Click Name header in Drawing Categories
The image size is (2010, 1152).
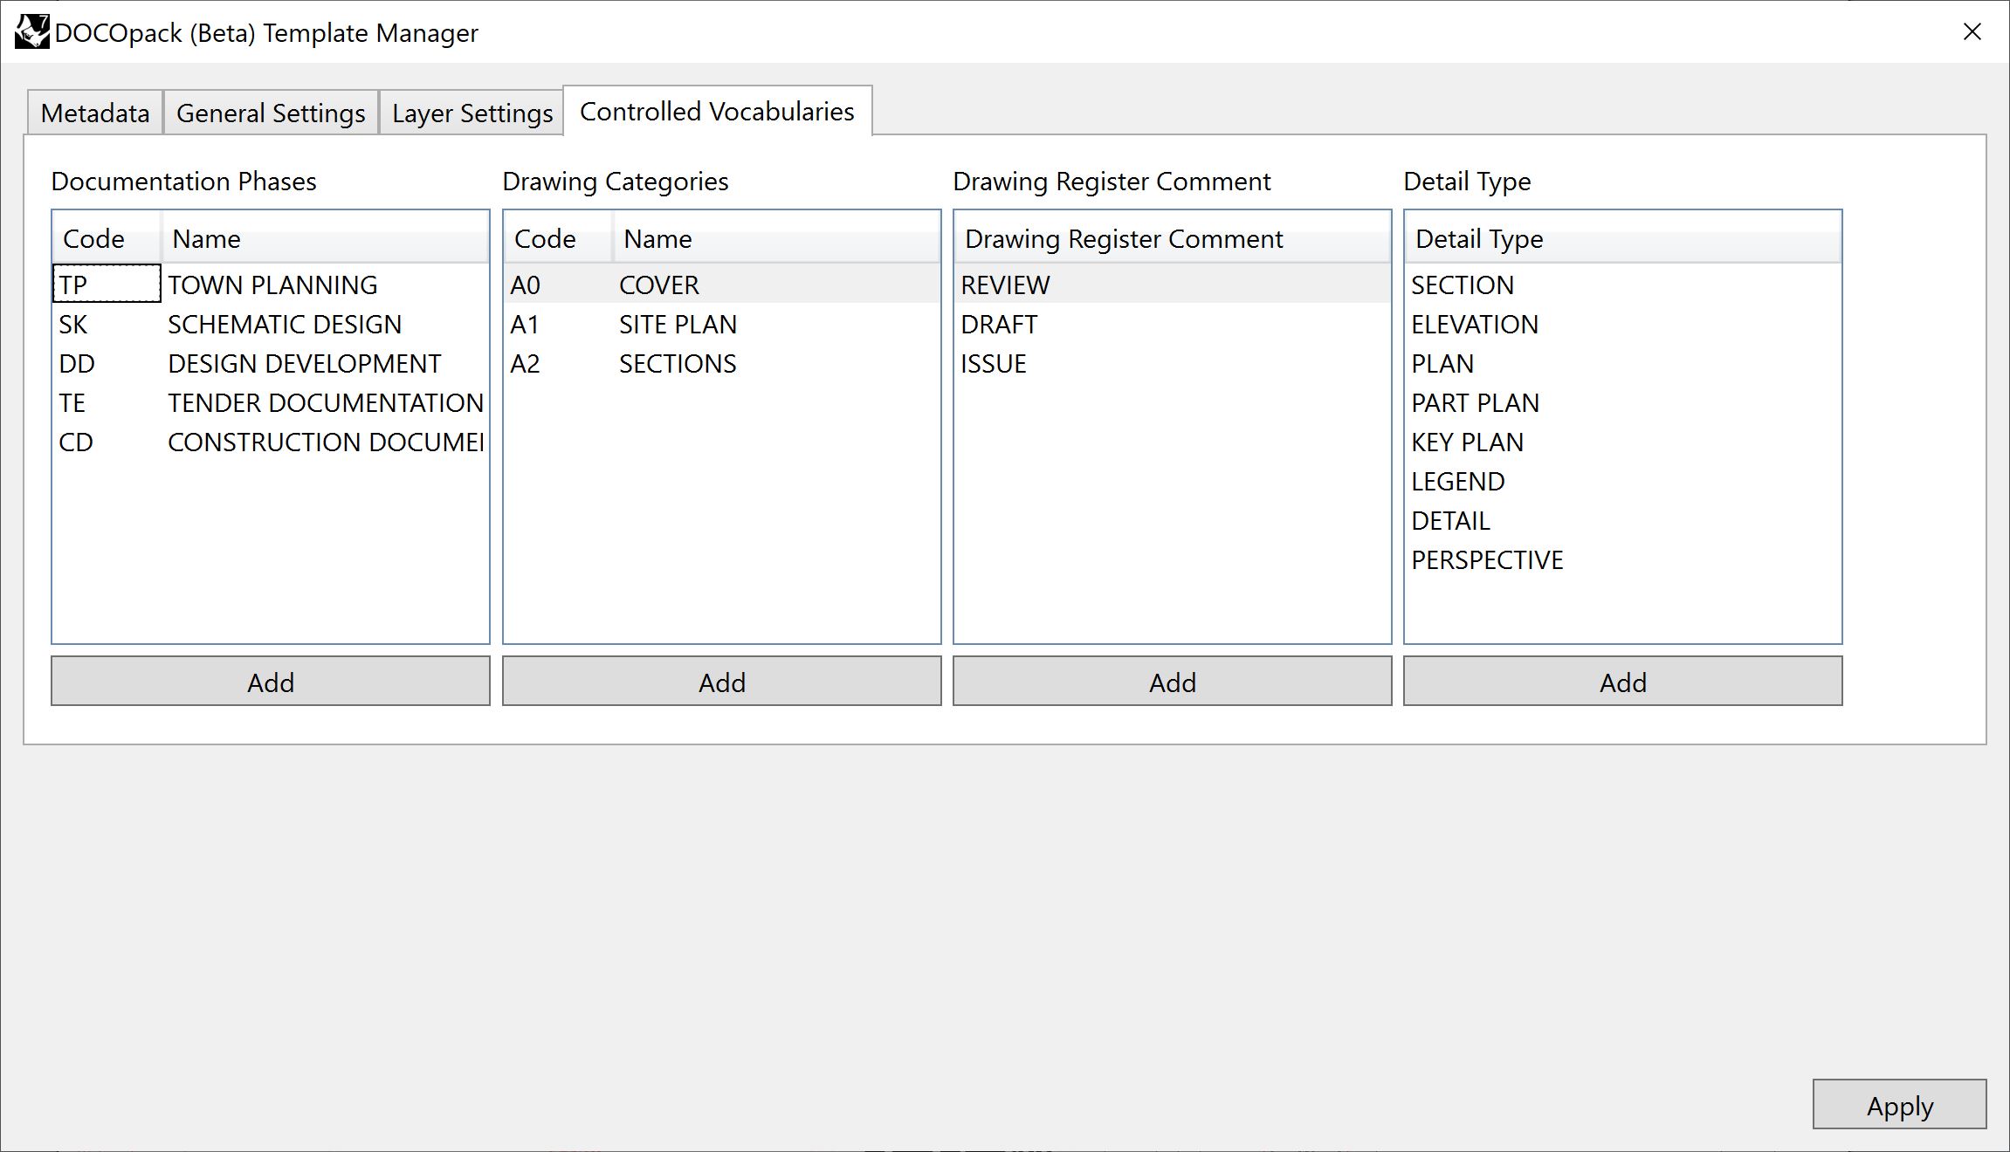coord(776,238)
